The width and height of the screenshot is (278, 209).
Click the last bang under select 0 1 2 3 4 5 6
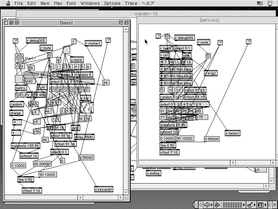(87, 89)
